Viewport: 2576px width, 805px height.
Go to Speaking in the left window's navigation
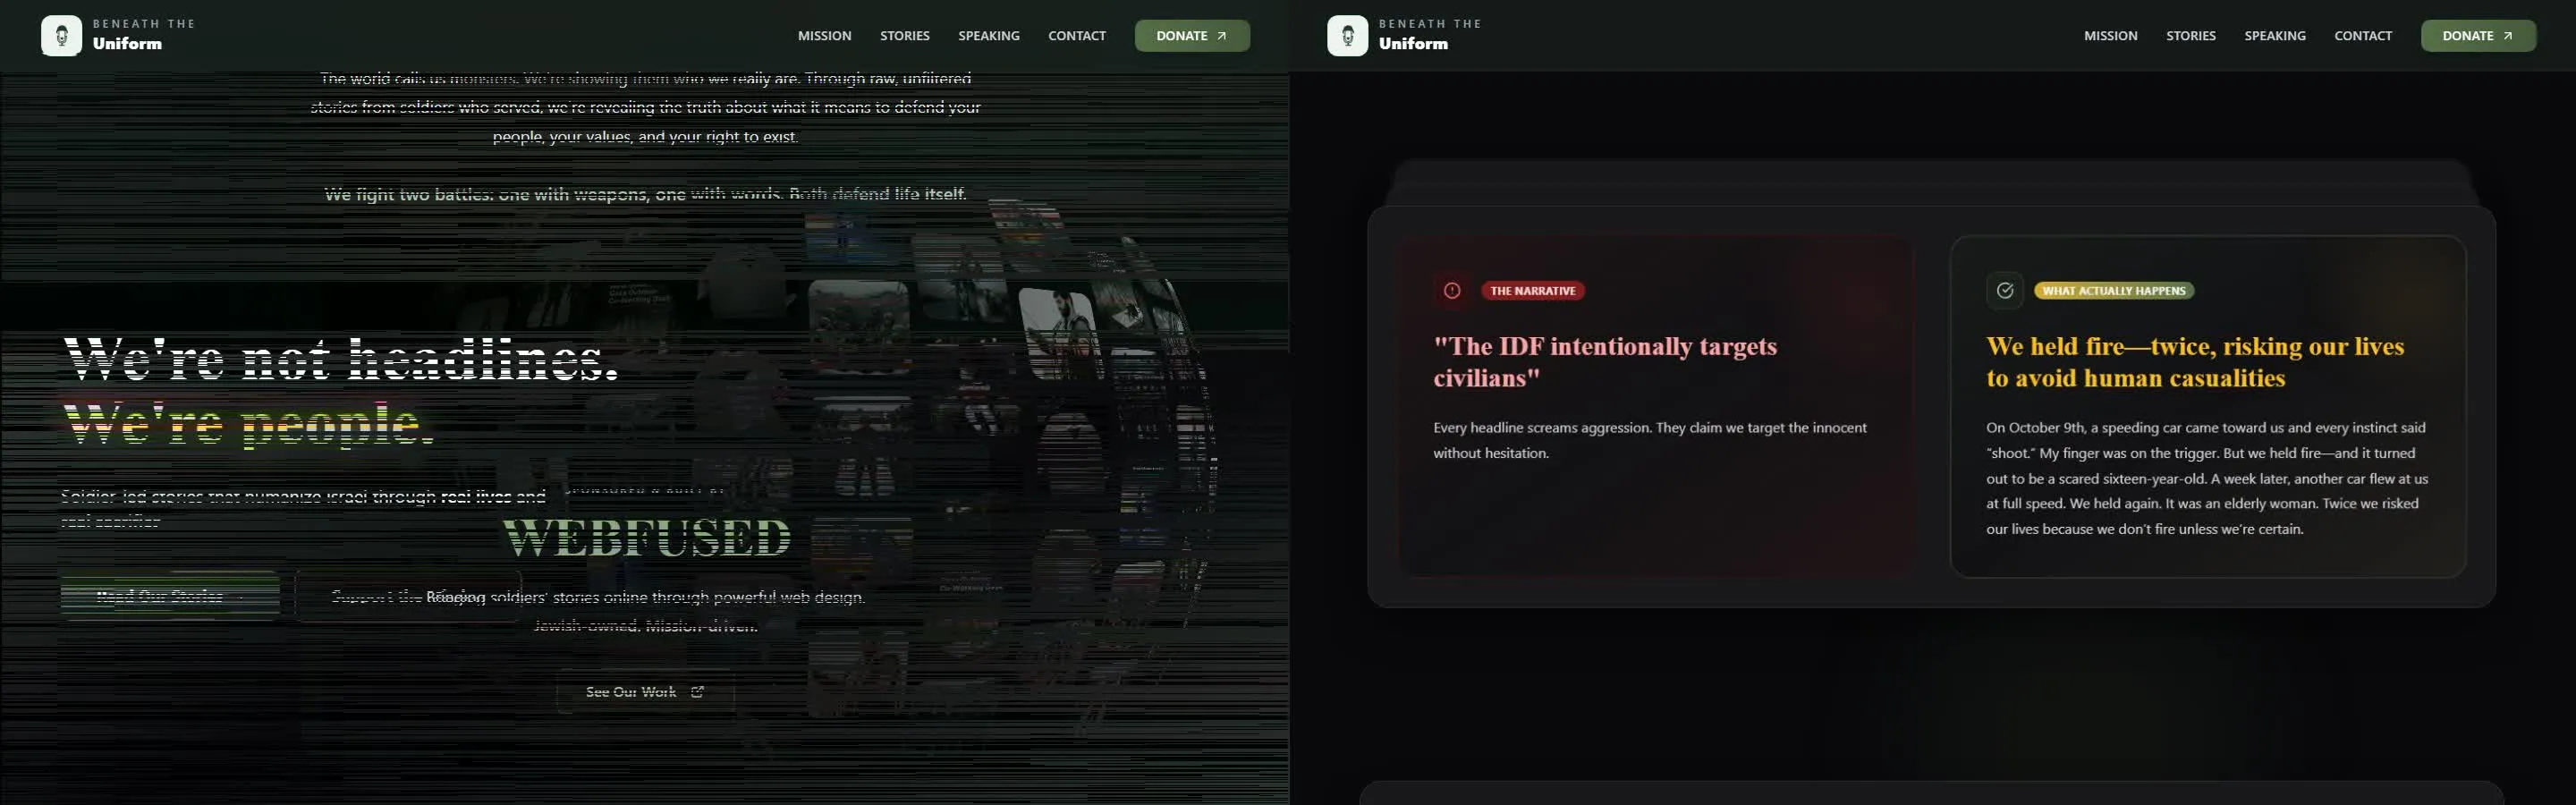(988, 36)
